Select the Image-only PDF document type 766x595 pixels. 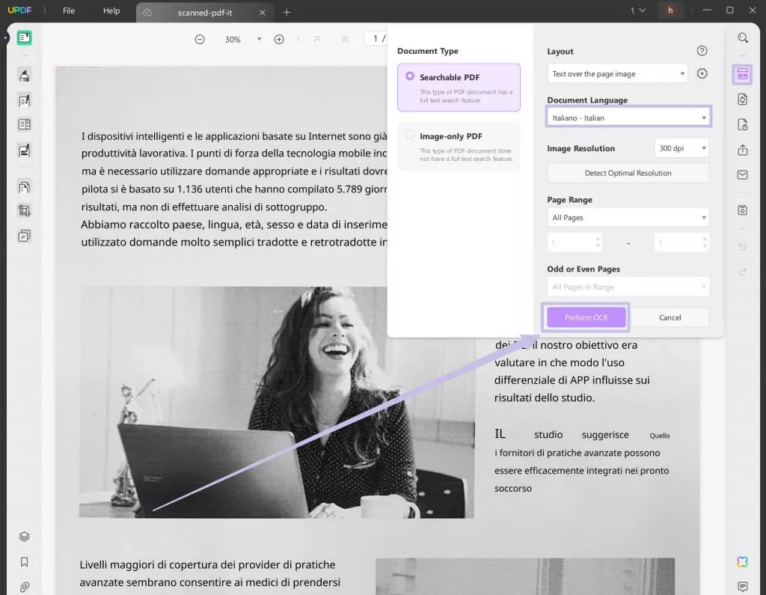(x=459, y=146)
